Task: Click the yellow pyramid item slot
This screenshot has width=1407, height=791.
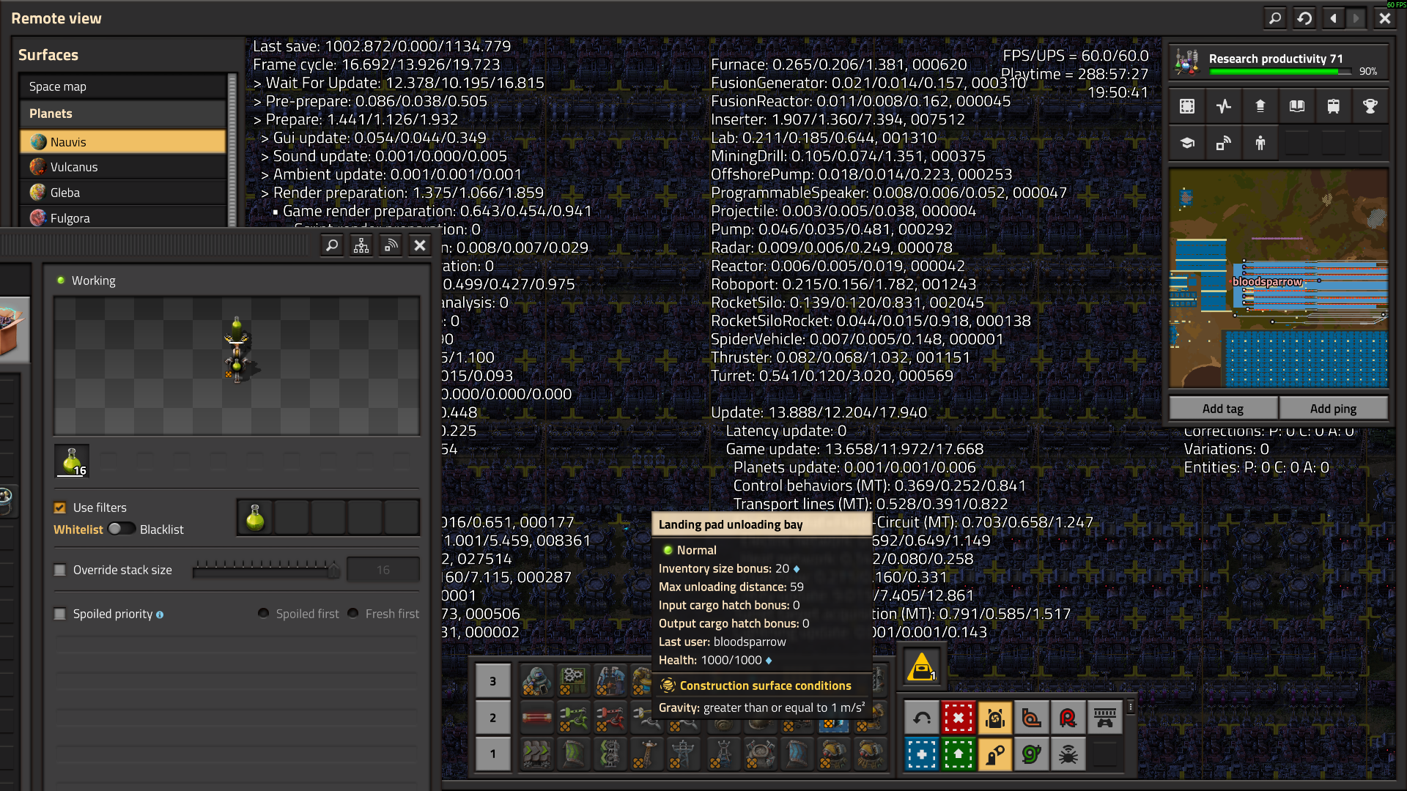Action: [922, 668]
